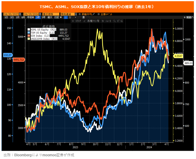
Task: Open the end date calendar picker icon
Action: tap(40, 14)
